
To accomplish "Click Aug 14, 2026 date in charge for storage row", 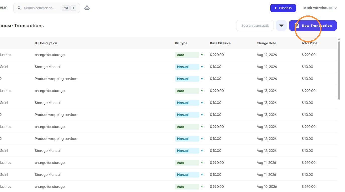I will (267, 55).
